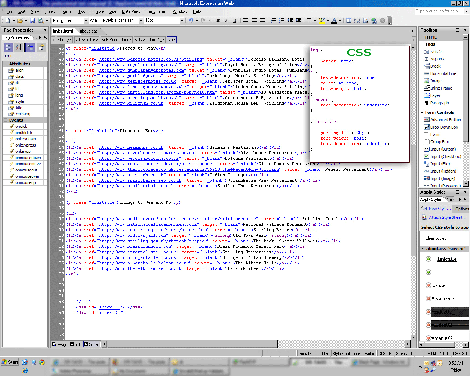Click the Underline formatting icon
This screenshot has width=470, height=376.
pos(235,21)
